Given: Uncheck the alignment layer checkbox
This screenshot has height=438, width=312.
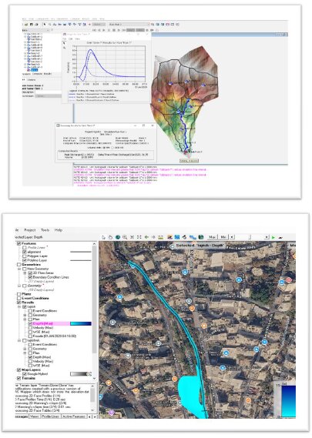Looking at the screenshot, I should pos(25,252).
